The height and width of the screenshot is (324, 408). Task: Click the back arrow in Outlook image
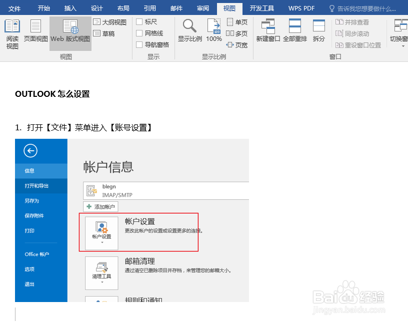pos(30,151)
